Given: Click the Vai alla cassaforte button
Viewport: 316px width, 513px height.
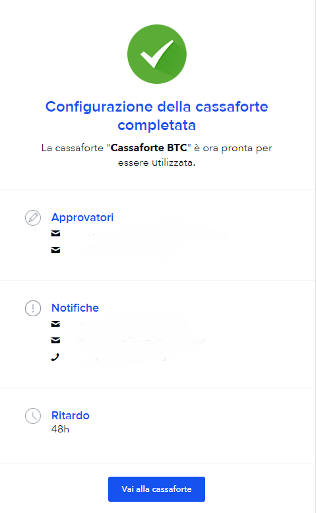Looking at the screenshot, I should 156,489.
